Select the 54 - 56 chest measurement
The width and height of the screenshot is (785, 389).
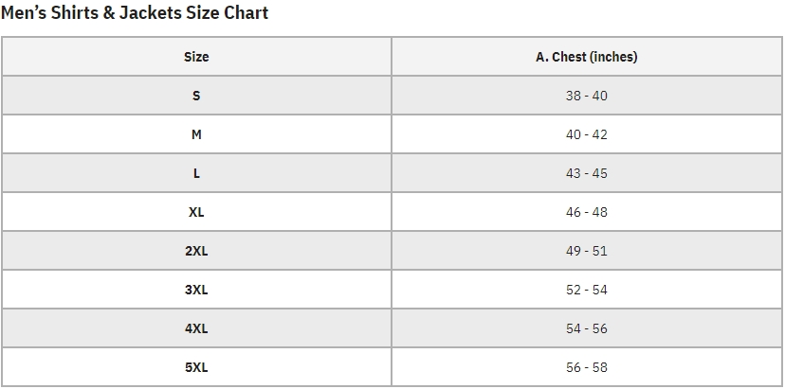[586, 328]
